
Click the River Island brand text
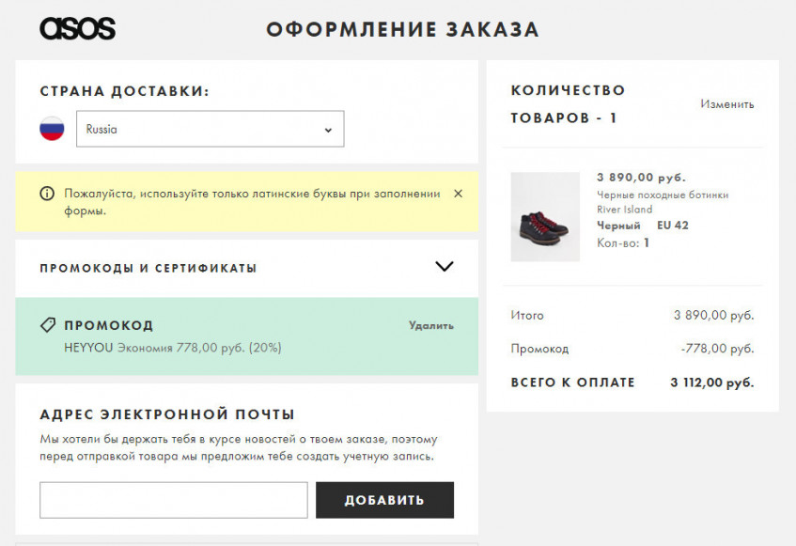tap(624, 210)
